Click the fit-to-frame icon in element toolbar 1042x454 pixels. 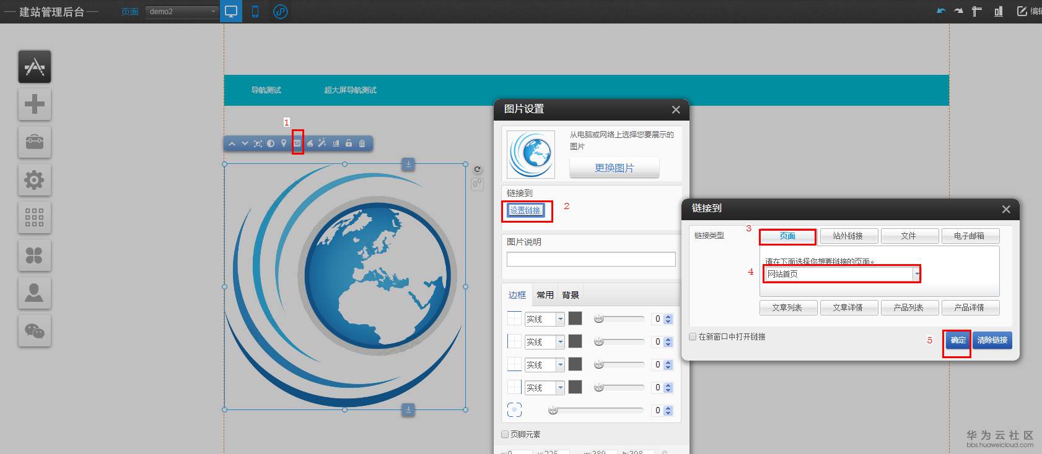pos(258,143)
